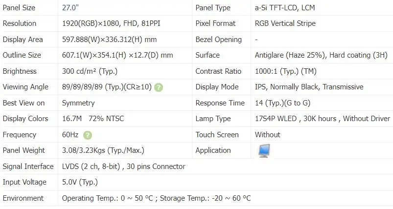The width and height of the screenshot is (393, 209).
Task: Click the Touch Screen value Without
Action: pyautogui.click(x=268, y=135)
